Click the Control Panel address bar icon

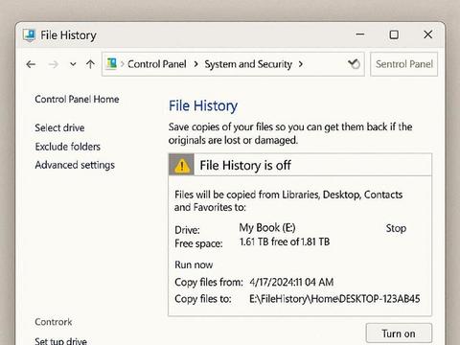112,63
